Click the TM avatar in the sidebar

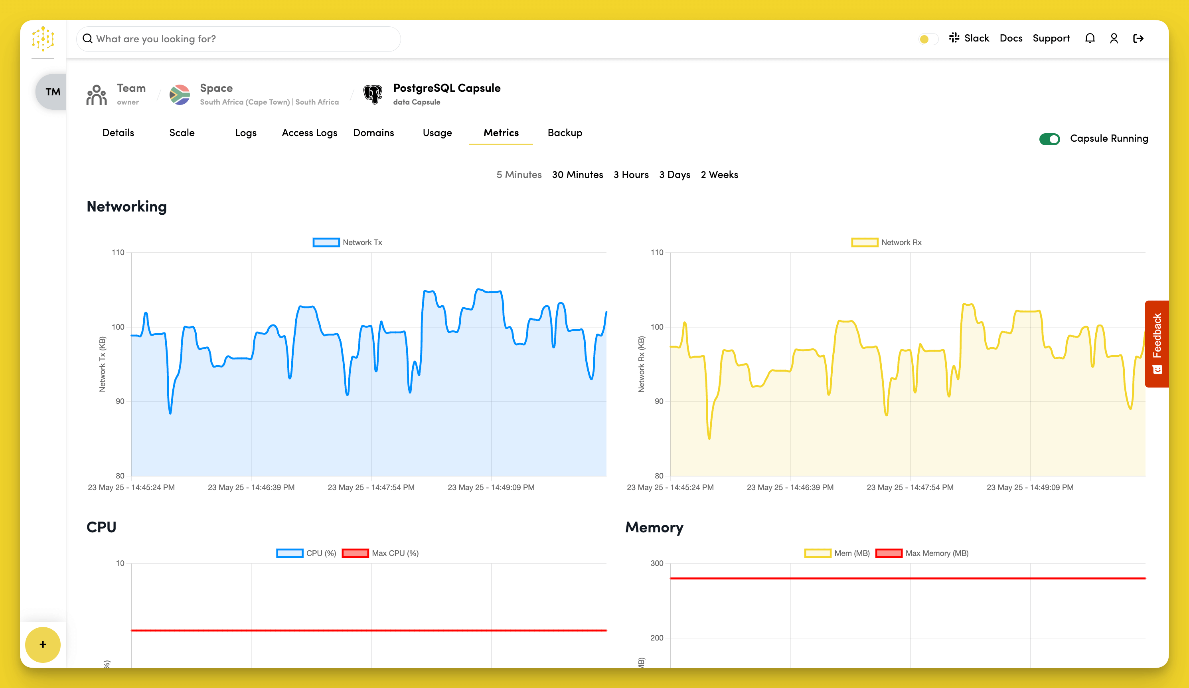53,91
